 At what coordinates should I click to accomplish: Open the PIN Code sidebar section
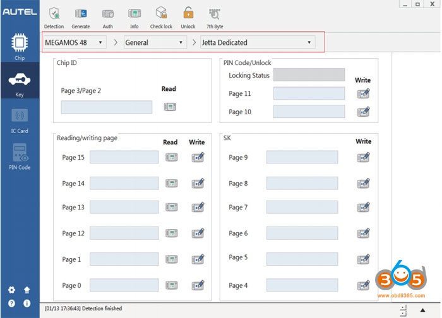click(20, 156)
